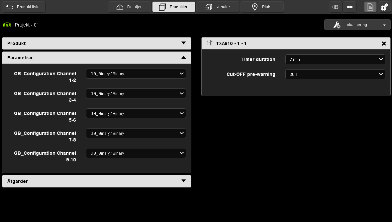This screenshot has height=222, width=392.
Task: Close the TXA610 - 1 - 1 panel
Action: 384,44
